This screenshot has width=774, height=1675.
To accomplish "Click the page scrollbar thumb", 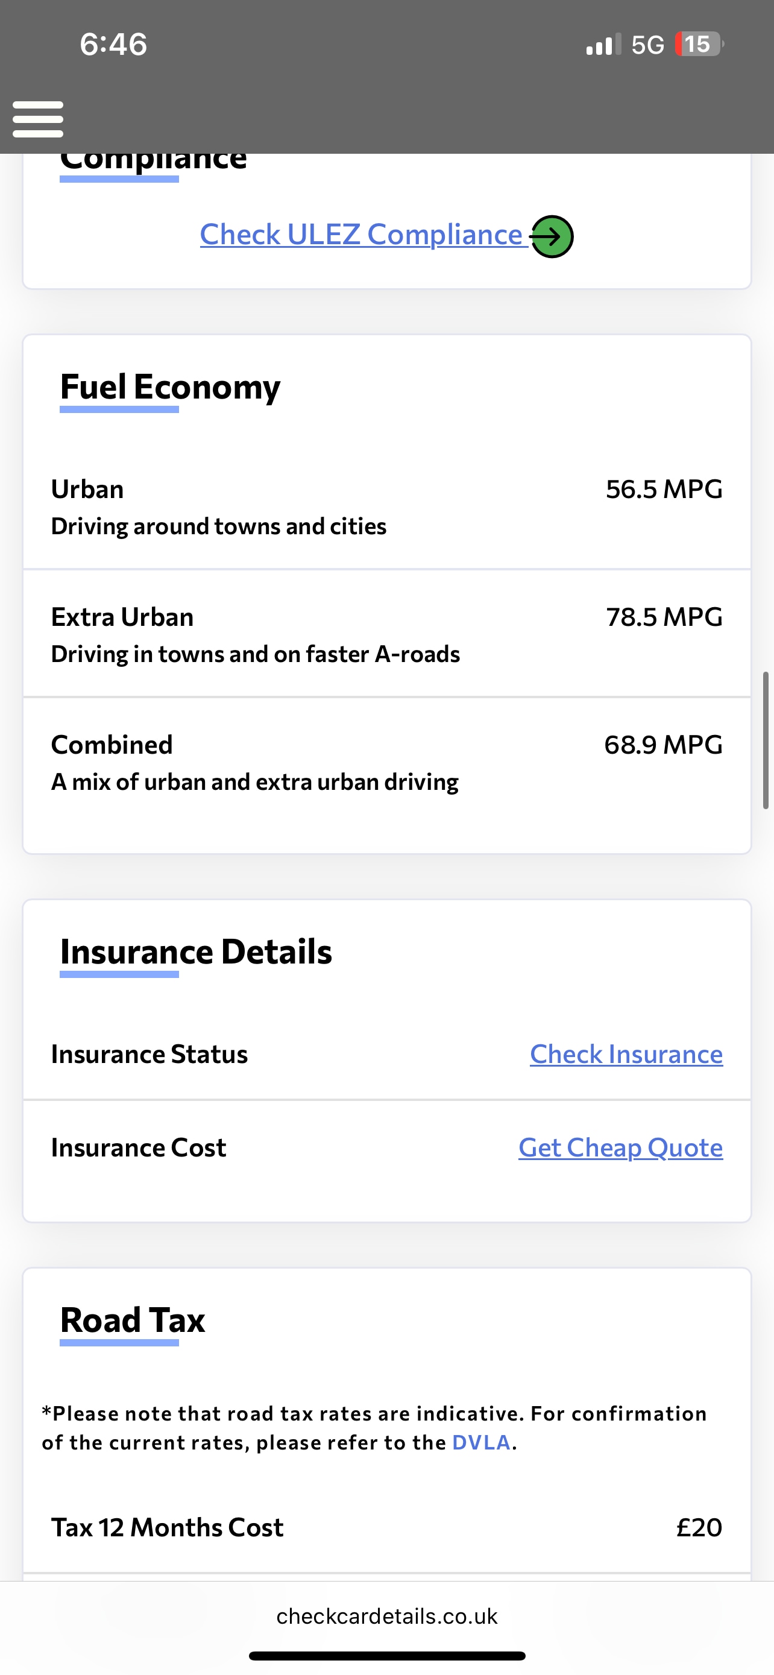I will coord(766,740).
